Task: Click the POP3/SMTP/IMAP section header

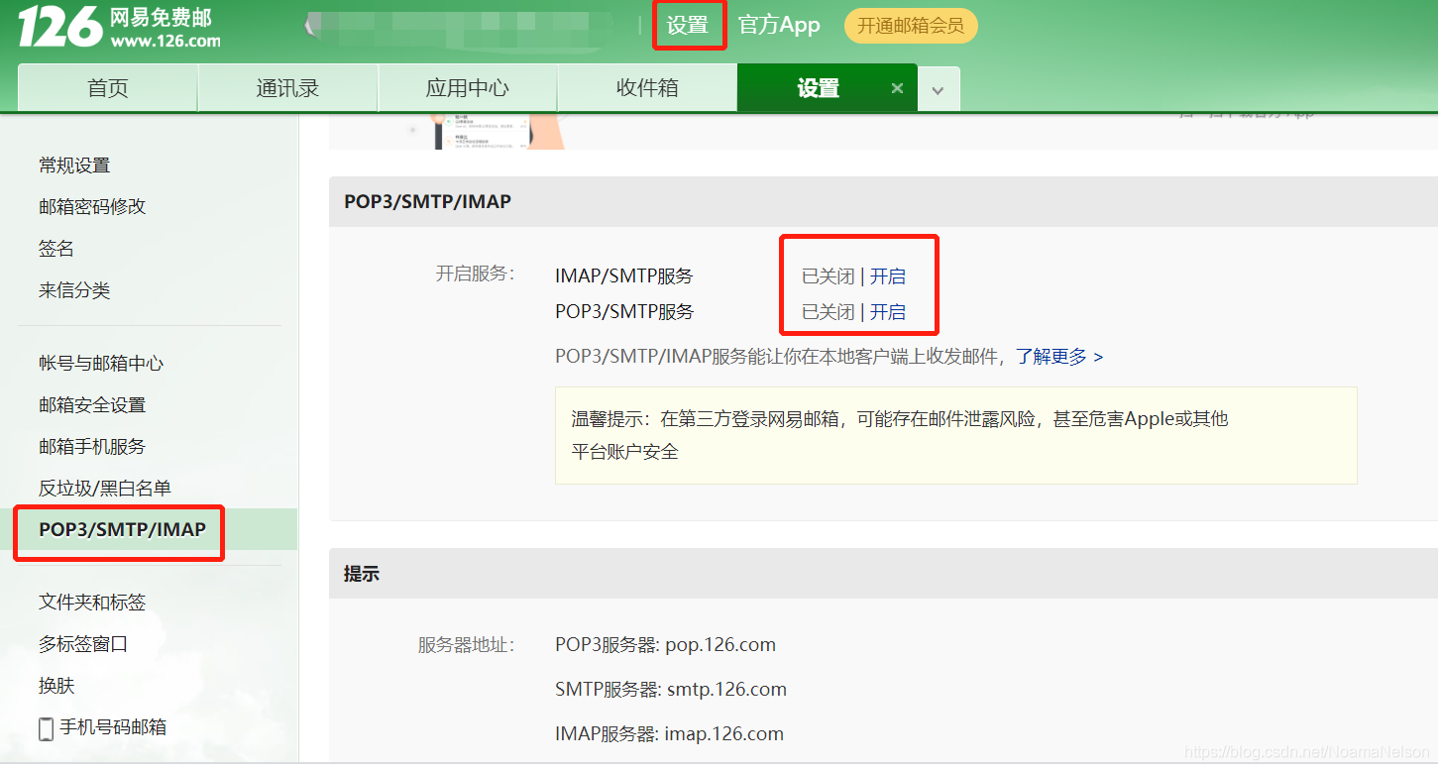Action: pos(883,202)
